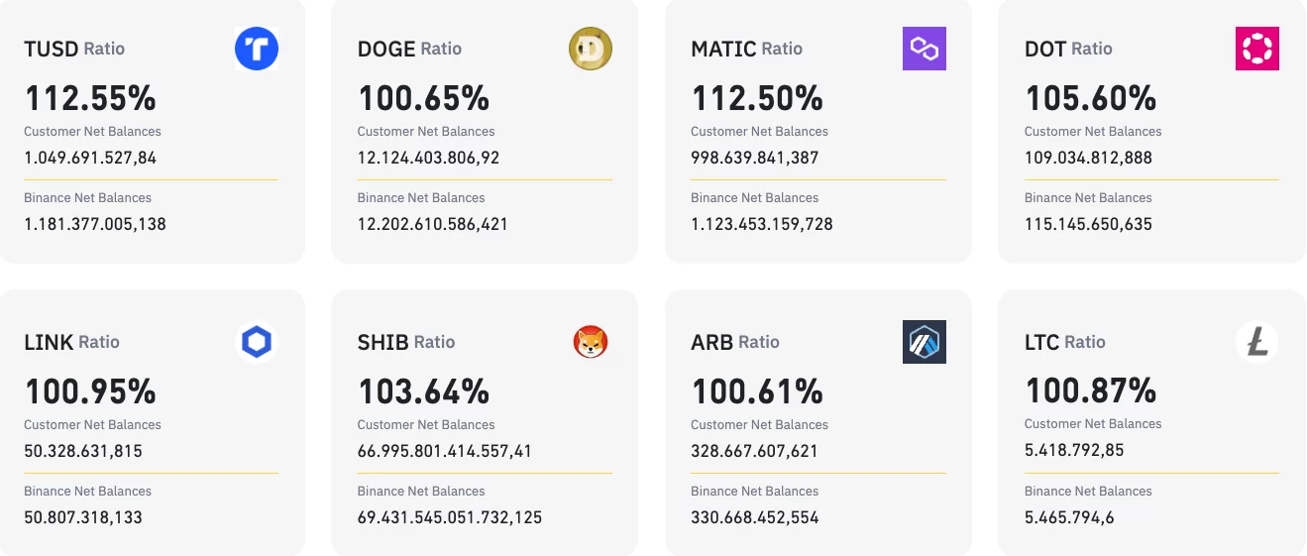Viewport: 1307px width, 556px height.
Task: Click the DOT 105.60% ratio value
Action: [1090, 98]
